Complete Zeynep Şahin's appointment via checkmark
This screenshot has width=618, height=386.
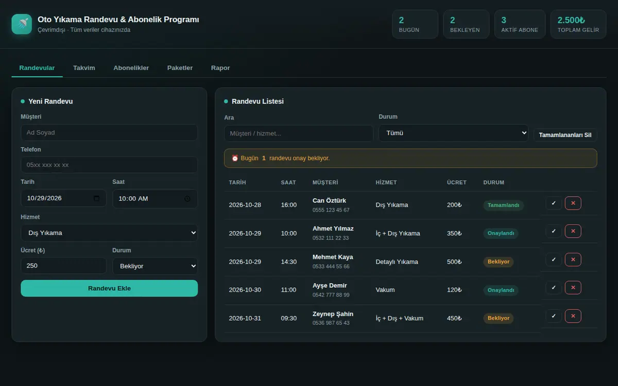554,316
